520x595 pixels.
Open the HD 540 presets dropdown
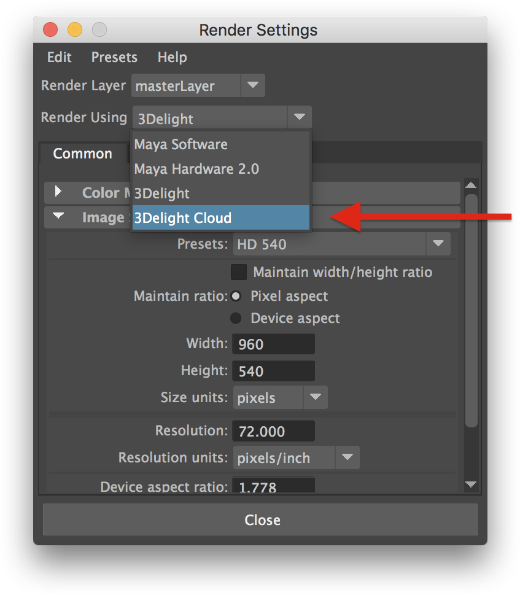(x=438, y=244)
